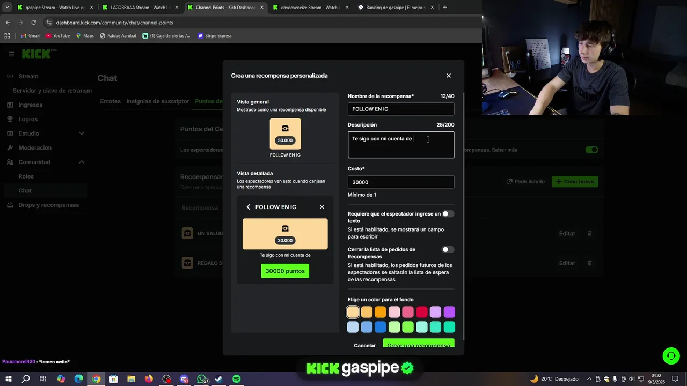Viewport: 687px width, 386px height.
Task: Click Editar for the UN SALUDO reward
Action: (567, 234)
